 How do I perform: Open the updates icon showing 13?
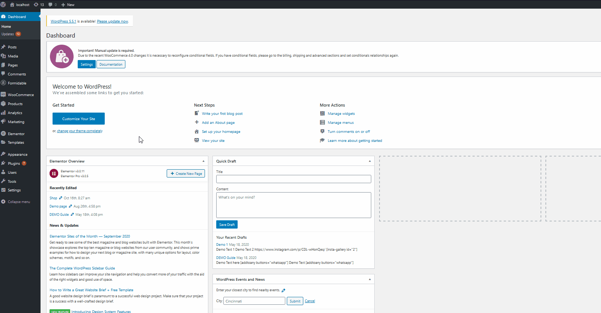[x=36, y=5]
